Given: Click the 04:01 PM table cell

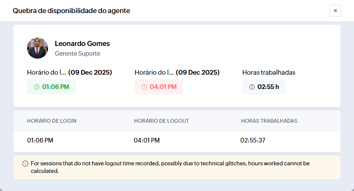Looking at the screenshot, I should click(x=147, y=140).
